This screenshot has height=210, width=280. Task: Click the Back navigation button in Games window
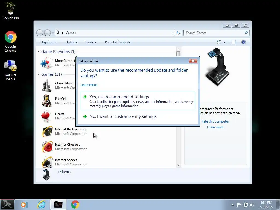pos(40,33)
